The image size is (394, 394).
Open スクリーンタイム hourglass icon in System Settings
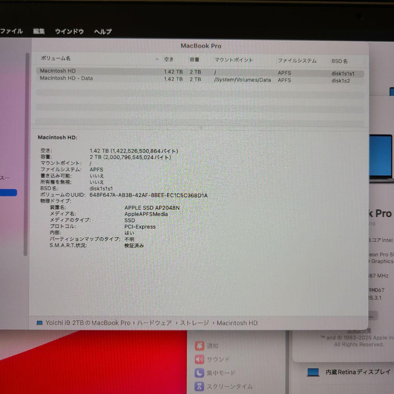199,386
